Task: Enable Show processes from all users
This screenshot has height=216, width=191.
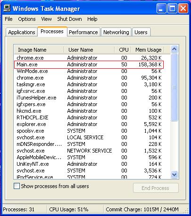Action: tap(17, 186)
